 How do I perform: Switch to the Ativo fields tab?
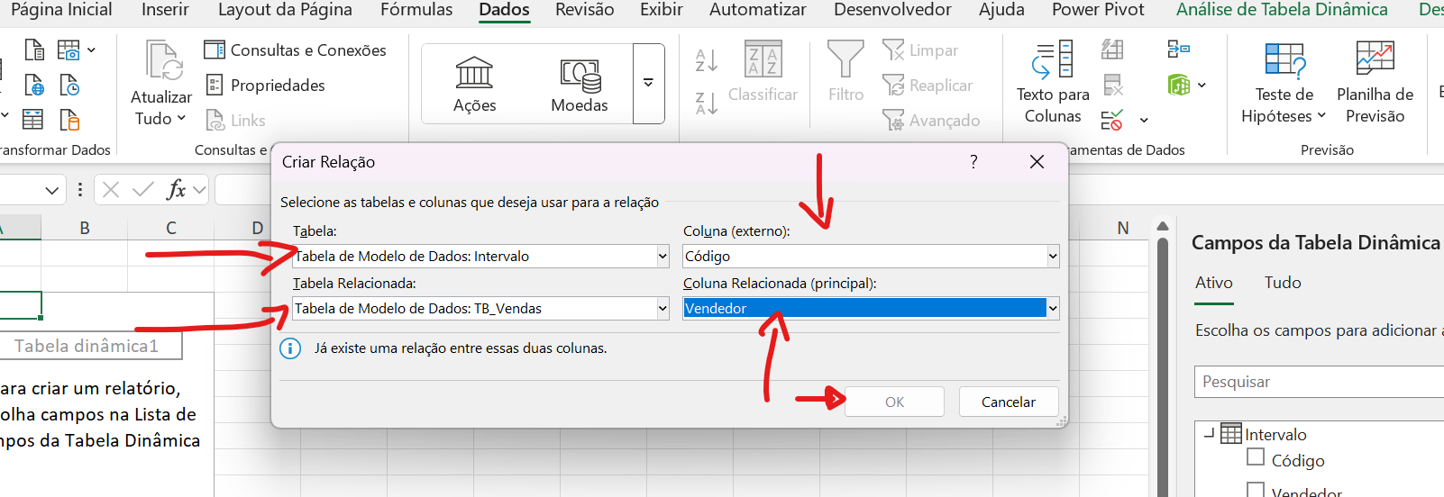coord(1214,283)
